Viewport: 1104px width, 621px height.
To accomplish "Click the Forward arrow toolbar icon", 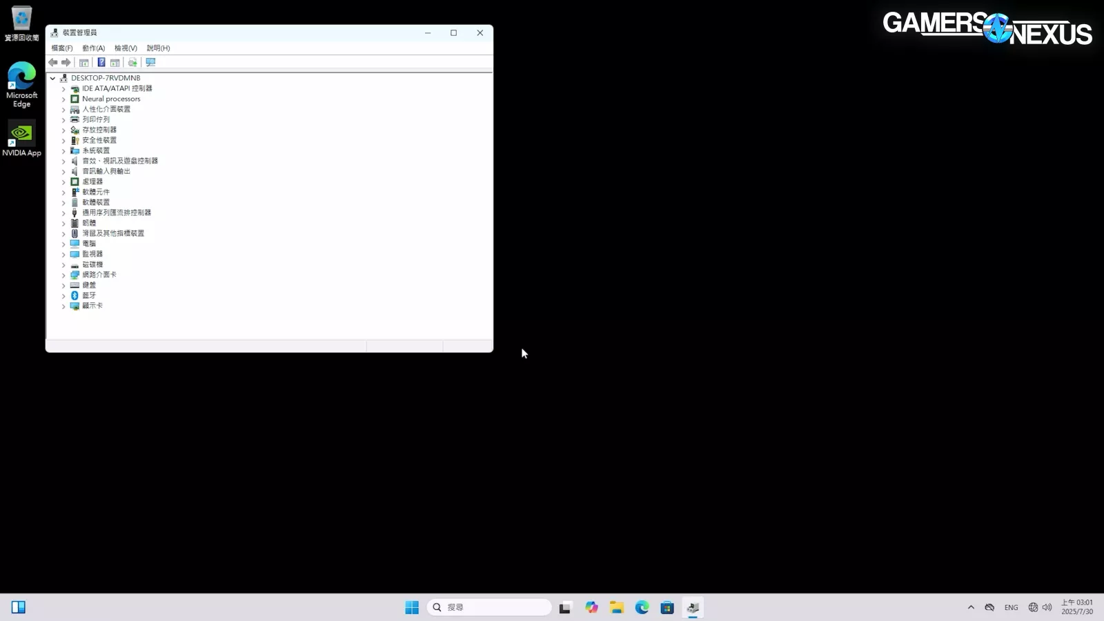I will point(66,63).
